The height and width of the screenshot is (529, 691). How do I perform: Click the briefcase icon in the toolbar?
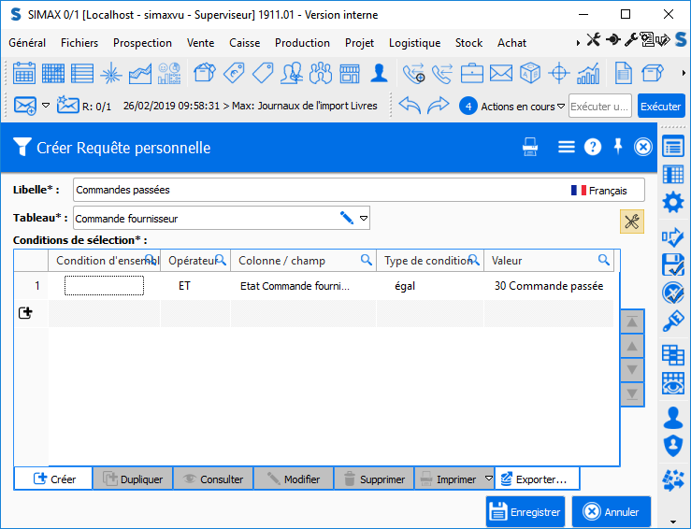(x=472, y=73)
